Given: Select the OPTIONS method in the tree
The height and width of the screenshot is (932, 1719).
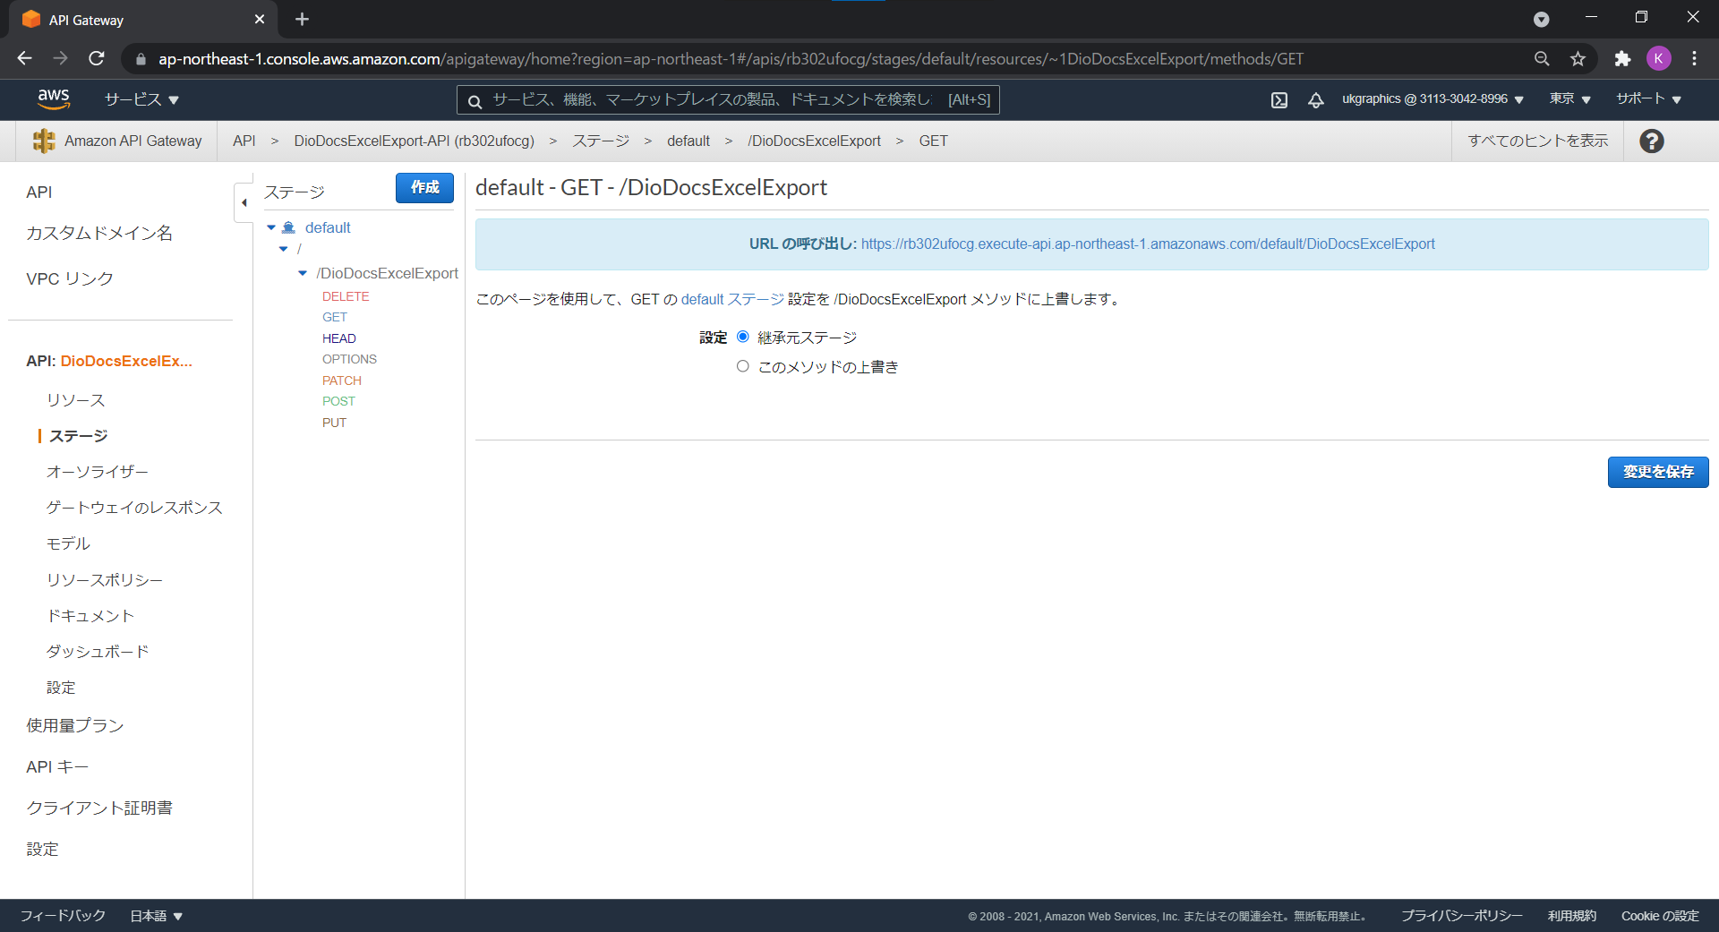Looking at the screenshot, I should pos(349,359).
